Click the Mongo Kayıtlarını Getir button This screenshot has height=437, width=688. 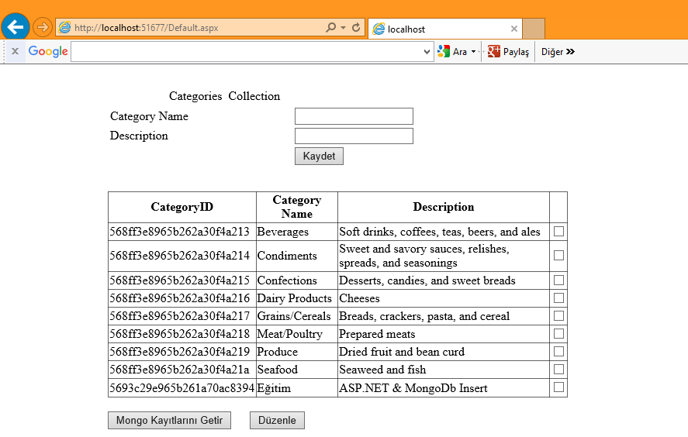(169, 420)
